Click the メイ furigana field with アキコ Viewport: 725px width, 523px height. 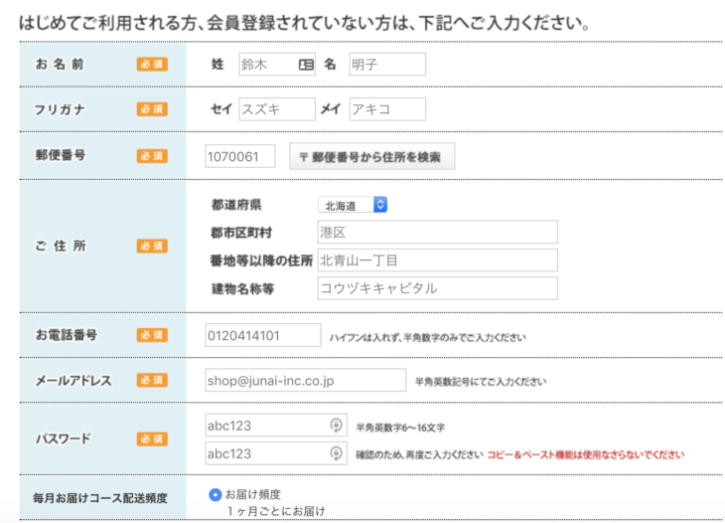click(387, 109)
